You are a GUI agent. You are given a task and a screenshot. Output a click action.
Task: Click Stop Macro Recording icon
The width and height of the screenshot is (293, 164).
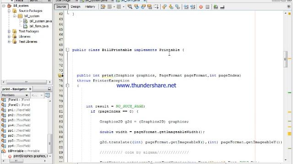click(x=207, y=7)
